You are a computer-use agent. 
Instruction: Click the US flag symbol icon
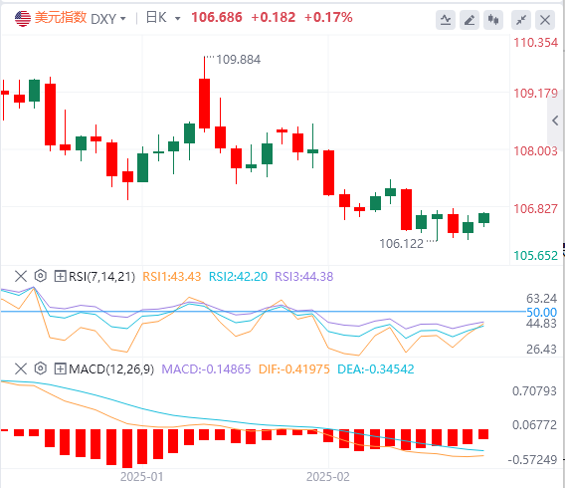[x=23, y=18]
